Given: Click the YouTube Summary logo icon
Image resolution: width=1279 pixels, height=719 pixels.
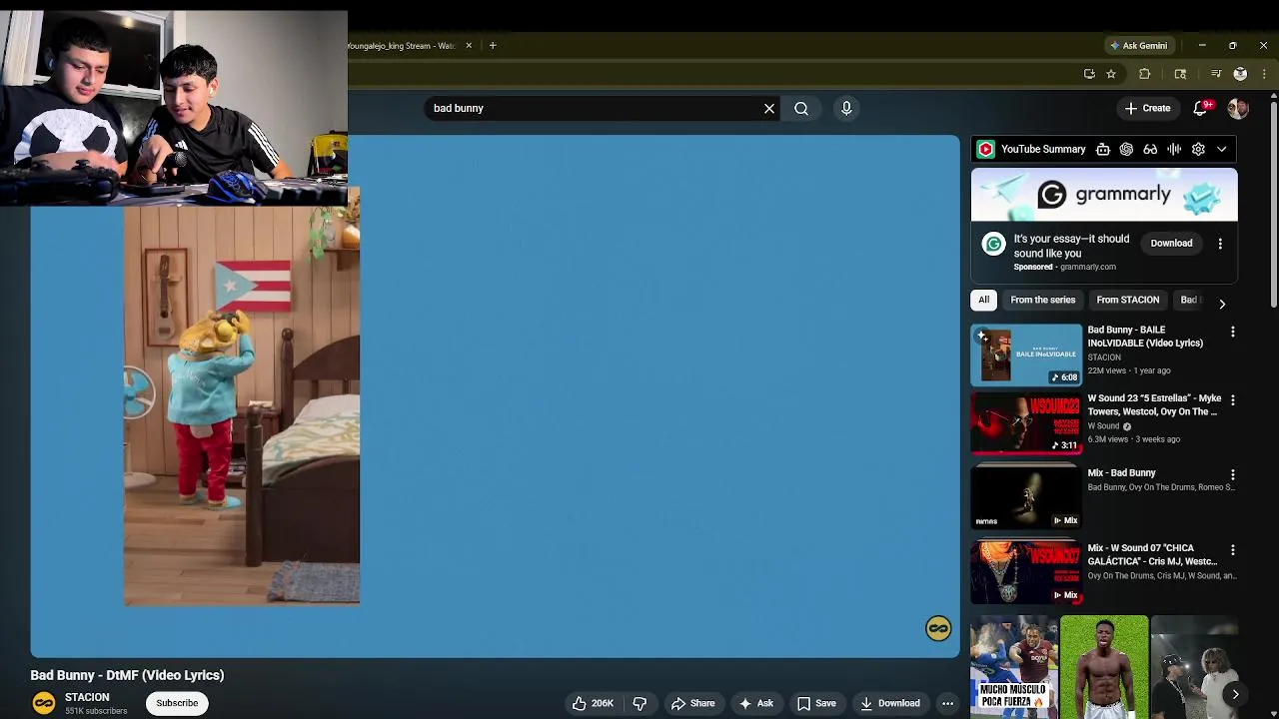Looking at the screenshot, I should [x=985, y=149].
